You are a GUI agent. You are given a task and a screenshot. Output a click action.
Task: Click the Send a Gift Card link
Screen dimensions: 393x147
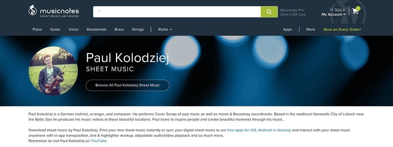pyautogui.click(x=293, y=15)
